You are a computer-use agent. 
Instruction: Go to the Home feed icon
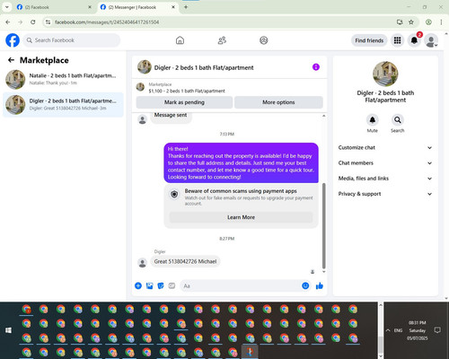coord(180,40)
